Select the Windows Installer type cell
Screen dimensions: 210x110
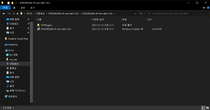133,29
